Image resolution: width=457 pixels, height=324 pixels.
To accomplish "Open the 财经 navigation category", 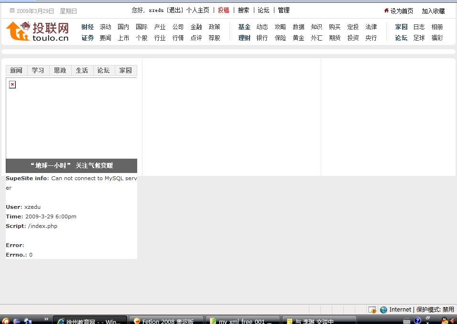I will (x=87, y=27).
